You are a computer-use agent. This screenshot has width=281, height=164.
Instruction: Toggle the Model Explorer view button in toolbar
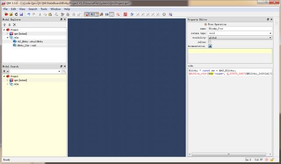click(86, 14)
